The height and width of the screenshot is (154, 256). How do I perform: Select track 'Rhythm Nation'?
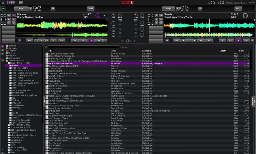pos(55,88)
